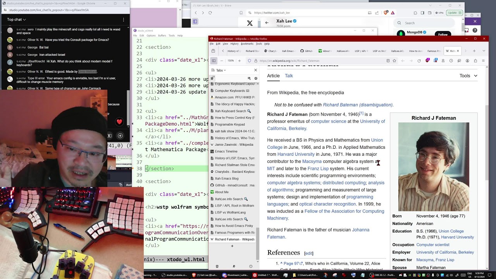This screenshot has width=496, height=279.
Task: Open Emacs Buffers menu
Action: 162,36
